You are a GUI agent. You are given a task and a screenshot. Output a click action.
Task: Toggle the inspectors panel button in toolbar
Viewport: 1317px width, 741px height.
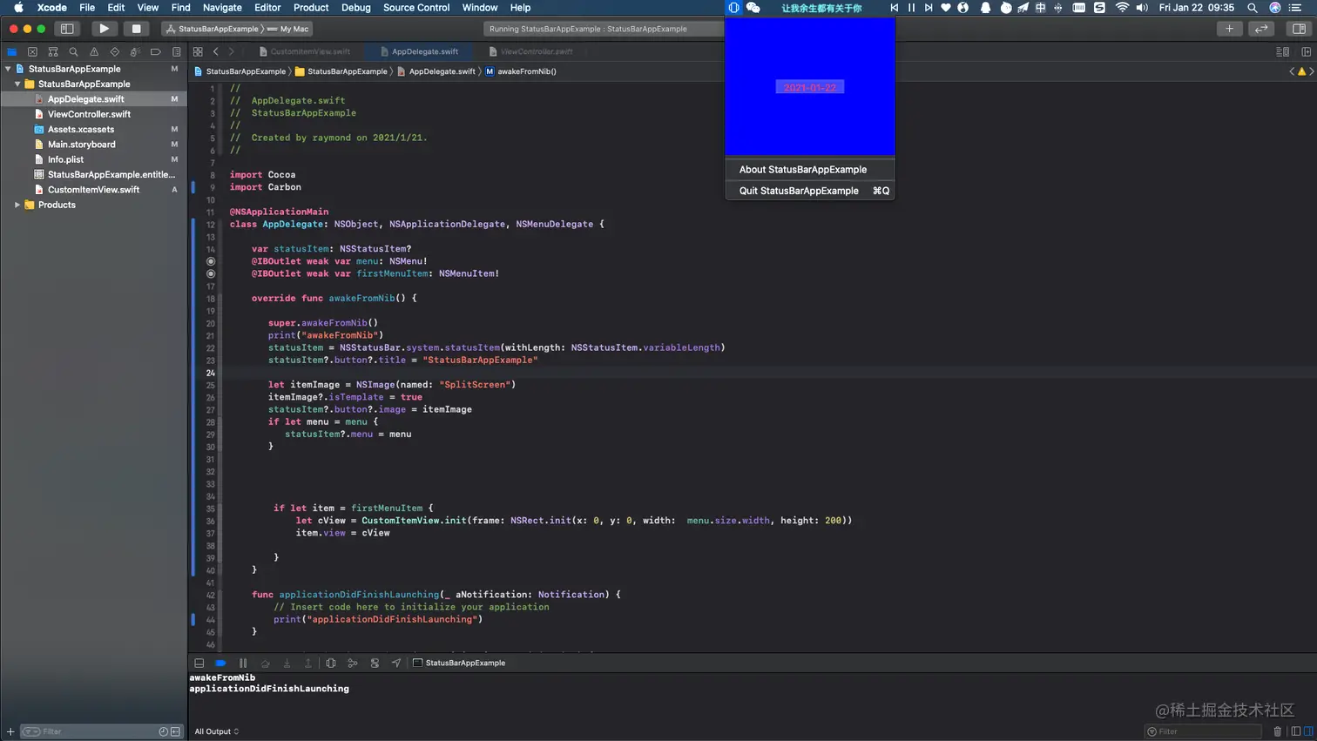1299,29
